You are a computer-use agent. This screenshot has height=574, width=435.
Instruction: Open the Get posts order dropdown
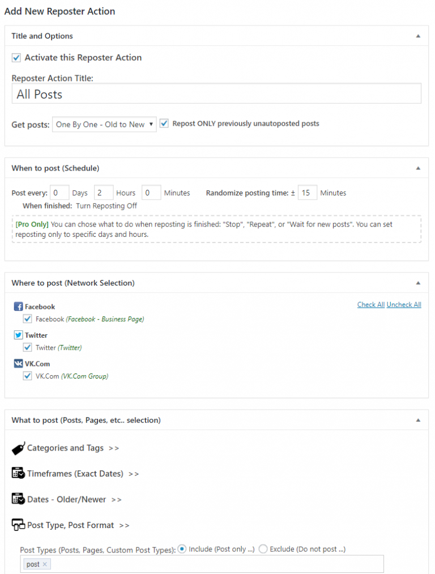coord(104,125)
